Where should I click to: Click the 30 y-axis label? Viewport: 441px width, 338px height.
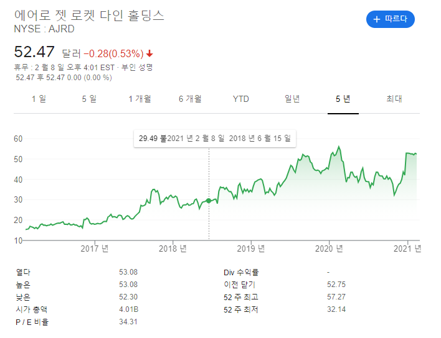pyautogui.click(x=18, y=199)
